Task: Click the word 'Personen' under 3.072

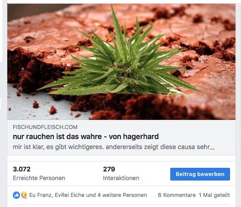Action: 52,178
